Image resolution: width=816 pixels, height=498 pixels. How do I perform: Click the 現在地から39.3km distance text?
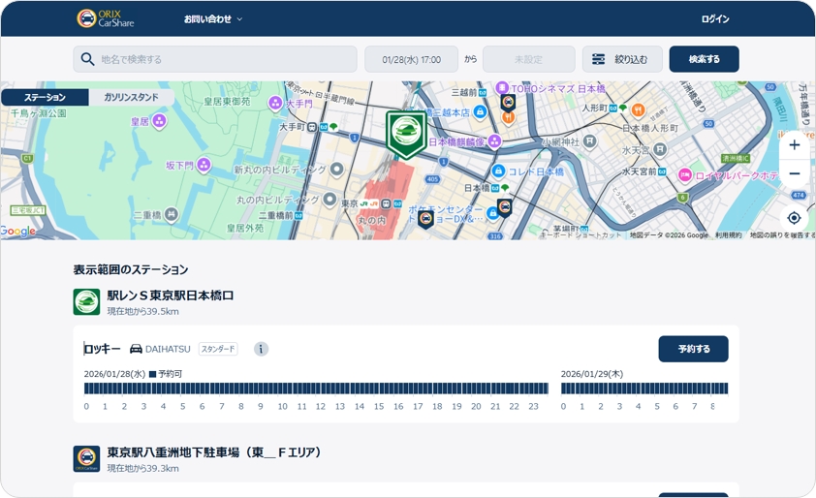coord(143,468)
